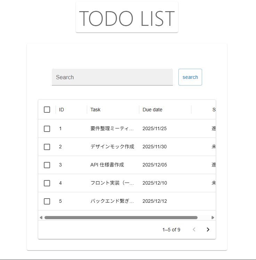Go to next page of tasks

[x=208, y=230]
